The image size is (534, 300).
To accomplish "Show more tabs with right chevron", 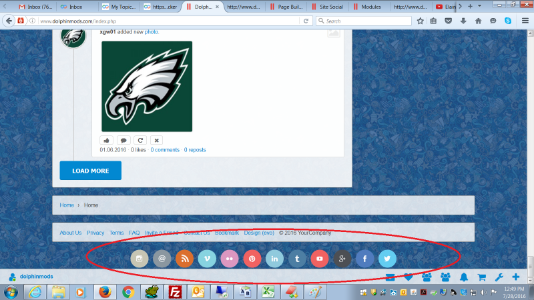I will coord(460,6).
